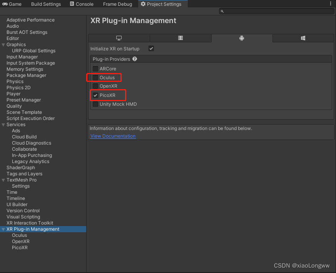Enable the OpenXR provider checkbox

pos(95,86)
